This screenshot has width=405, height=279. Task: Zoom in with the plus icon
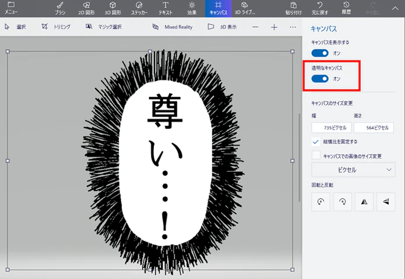point(274,27)
